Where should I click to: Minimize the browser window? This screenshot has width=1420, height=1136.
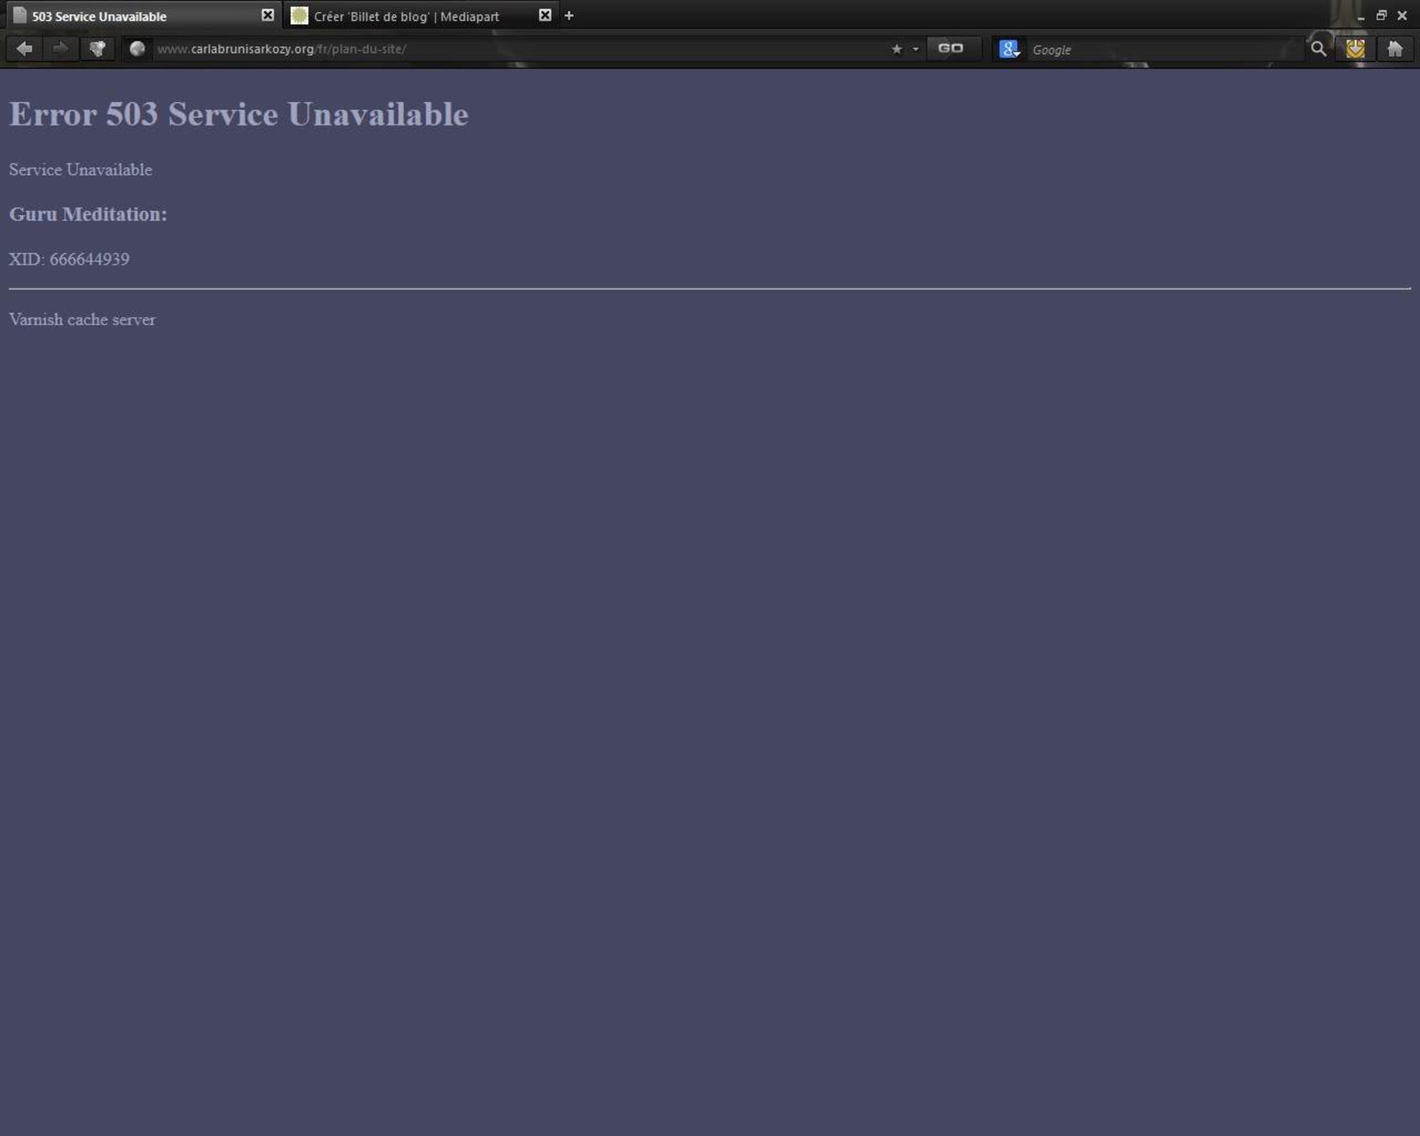1361,17
